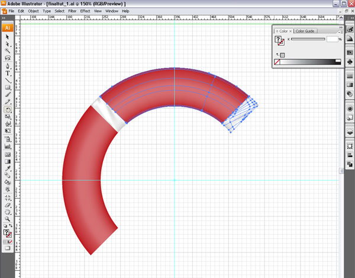Expand the toolbar with top double arrows
This screenshot has height=278, width=355.
(4, 18)
